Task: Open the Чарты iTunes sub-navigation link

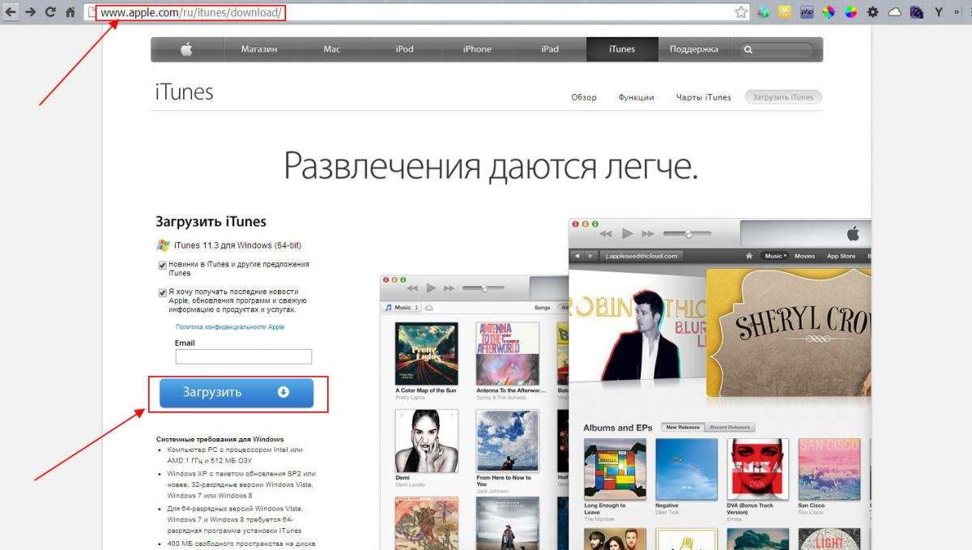Action: pos(703,97)
